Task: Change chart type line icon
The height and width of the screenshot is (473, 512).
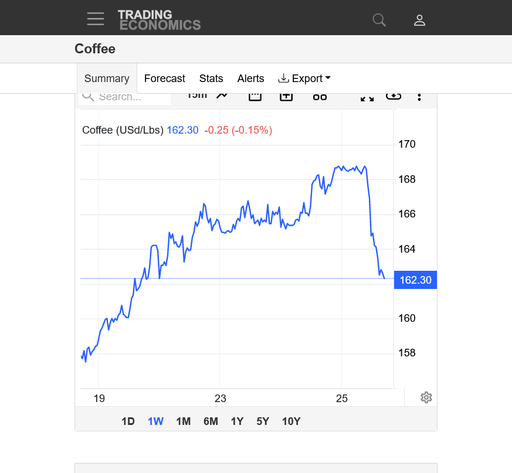Action: [x=222, y=96]
